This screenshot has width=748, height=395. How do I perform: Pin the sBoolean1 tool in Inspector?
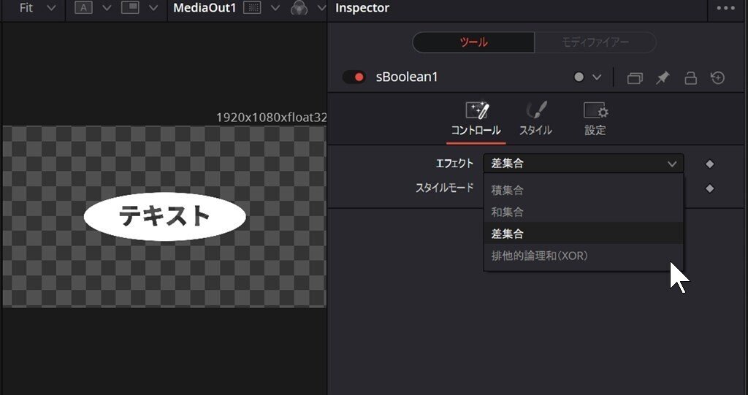point(663,78)
